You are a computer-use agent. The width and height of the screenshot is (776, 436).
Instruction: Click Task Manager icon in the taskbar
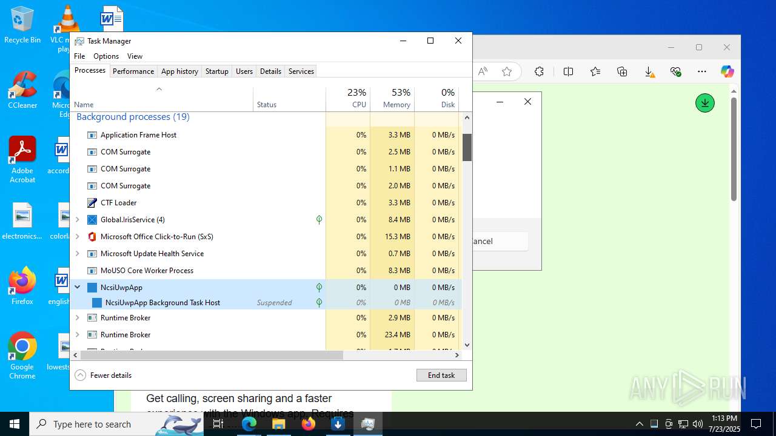[367, 424]
